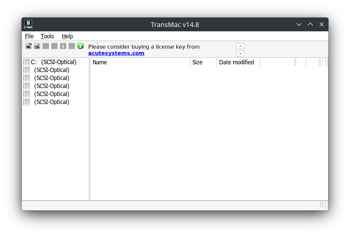Select the C: (SCSI-Optical) drive entry
Viewport: 350px width, 236px height.
point(53,62)
